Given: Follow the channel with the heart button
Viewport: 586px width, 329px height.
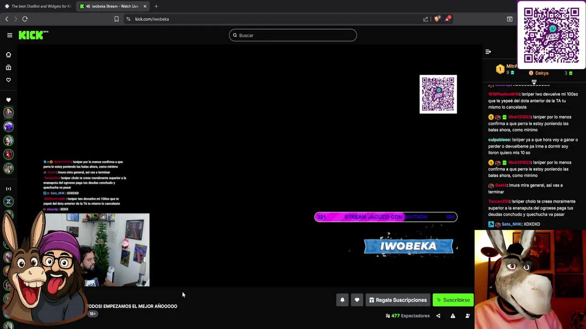Looking at the screenshot, I should 357,300.
